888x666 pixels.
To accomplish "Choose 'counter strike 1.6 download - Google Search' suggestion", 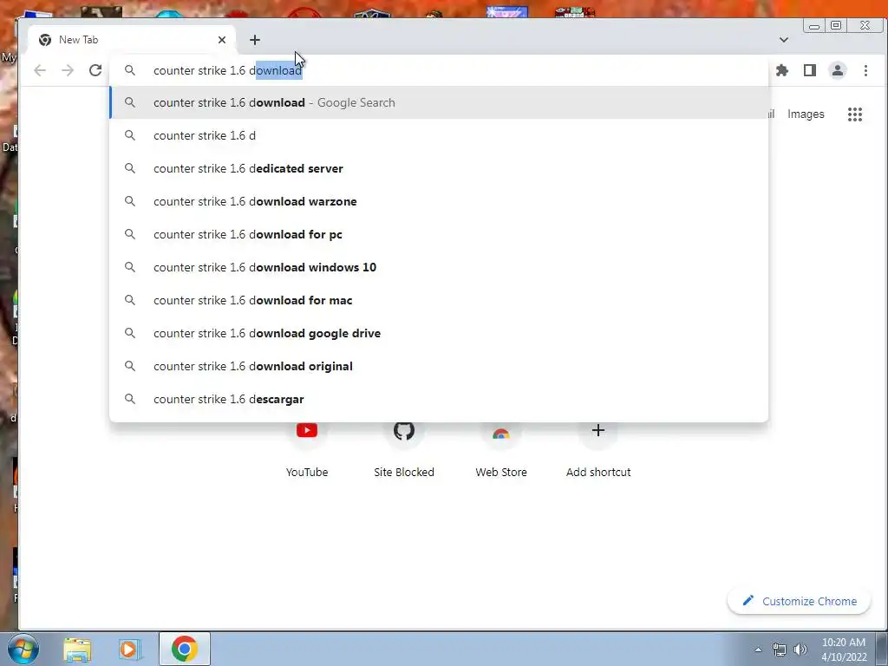I will pyautogui.click(x=439, y=102).
